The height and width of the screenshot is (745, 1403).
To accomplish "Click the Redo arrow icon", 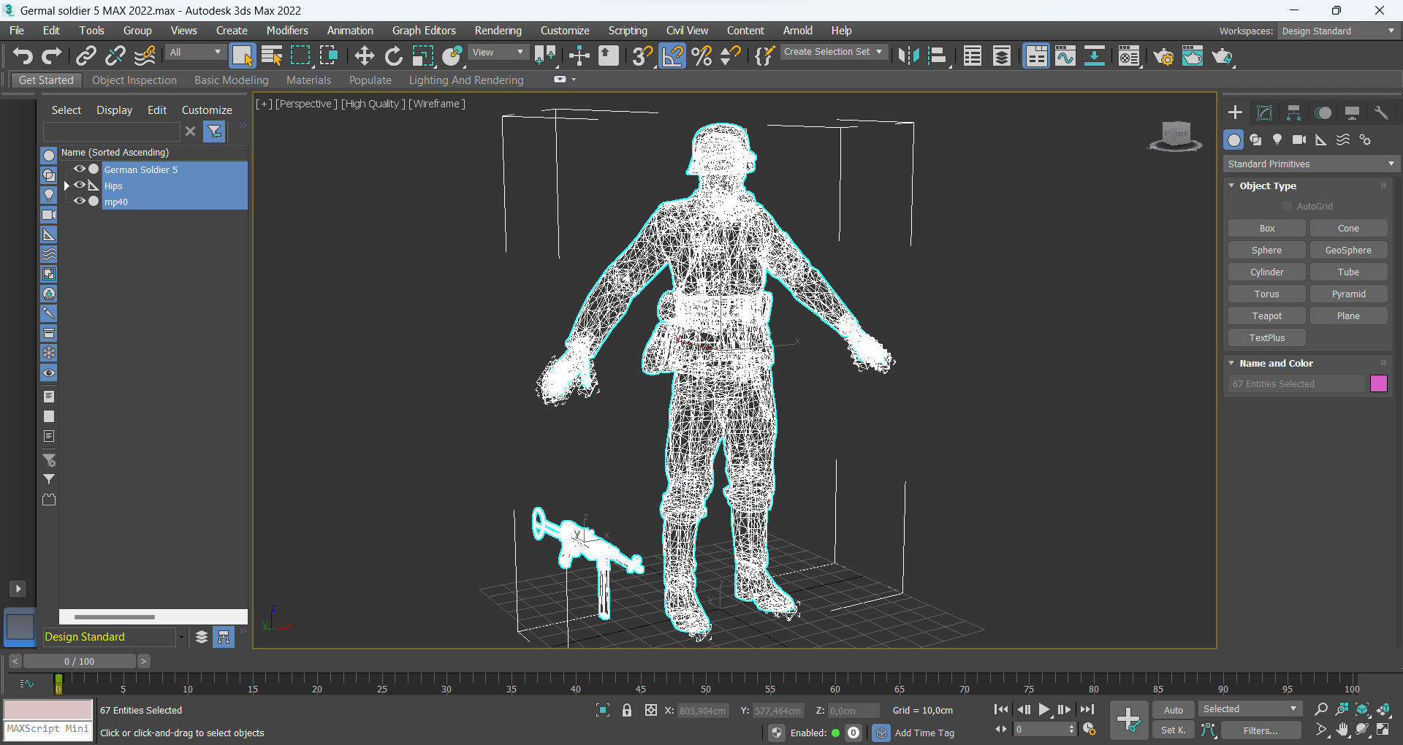I will (52, 56).
